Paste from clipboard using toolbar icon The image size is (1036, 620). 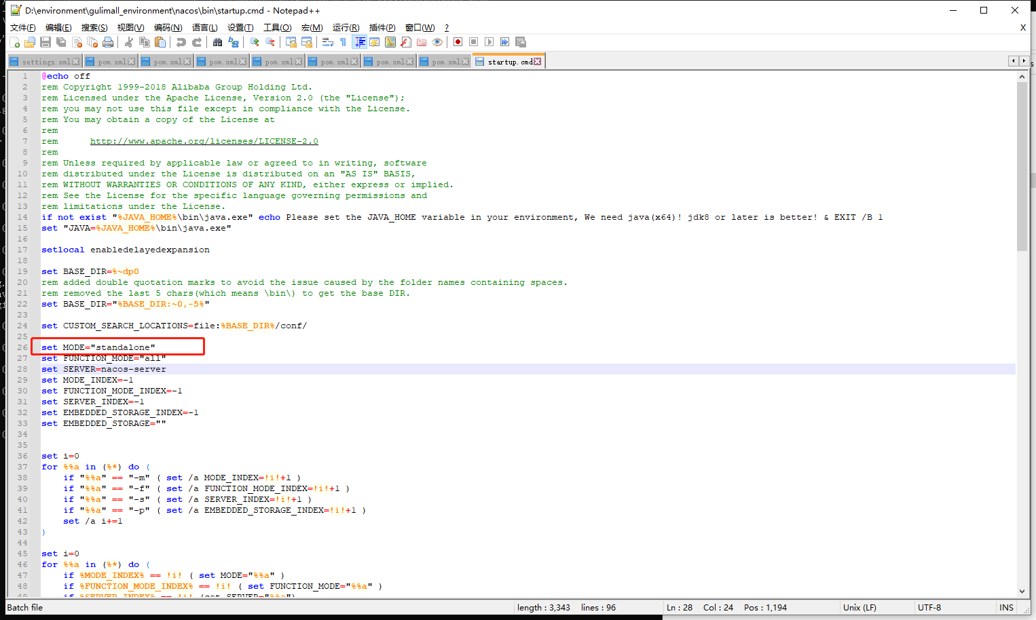pos(160,42)
